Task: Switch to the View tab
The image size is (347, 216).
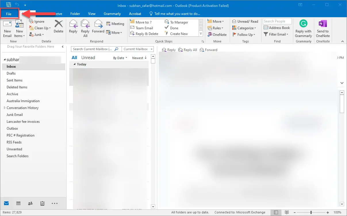Action: pyautogui.click(x=92, y=14)
